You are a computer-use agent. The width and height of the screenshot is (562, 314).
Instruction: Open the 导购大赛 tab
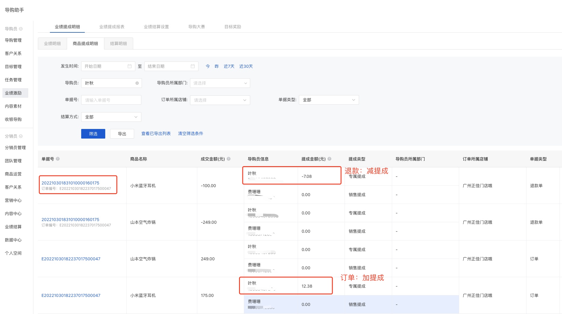point(197,27)
